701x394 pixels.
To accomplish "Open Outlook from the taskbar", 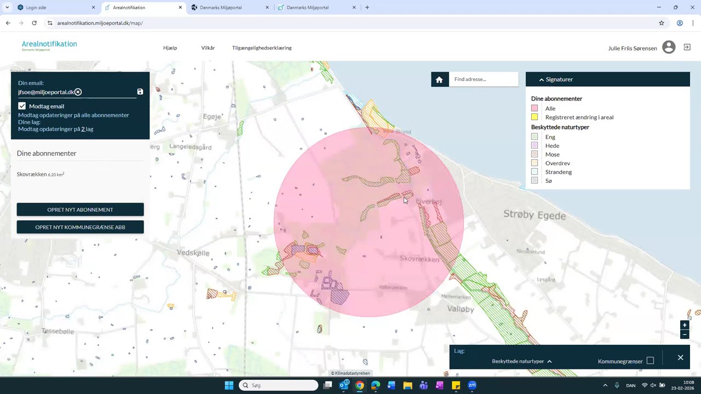I will [344, 385].
